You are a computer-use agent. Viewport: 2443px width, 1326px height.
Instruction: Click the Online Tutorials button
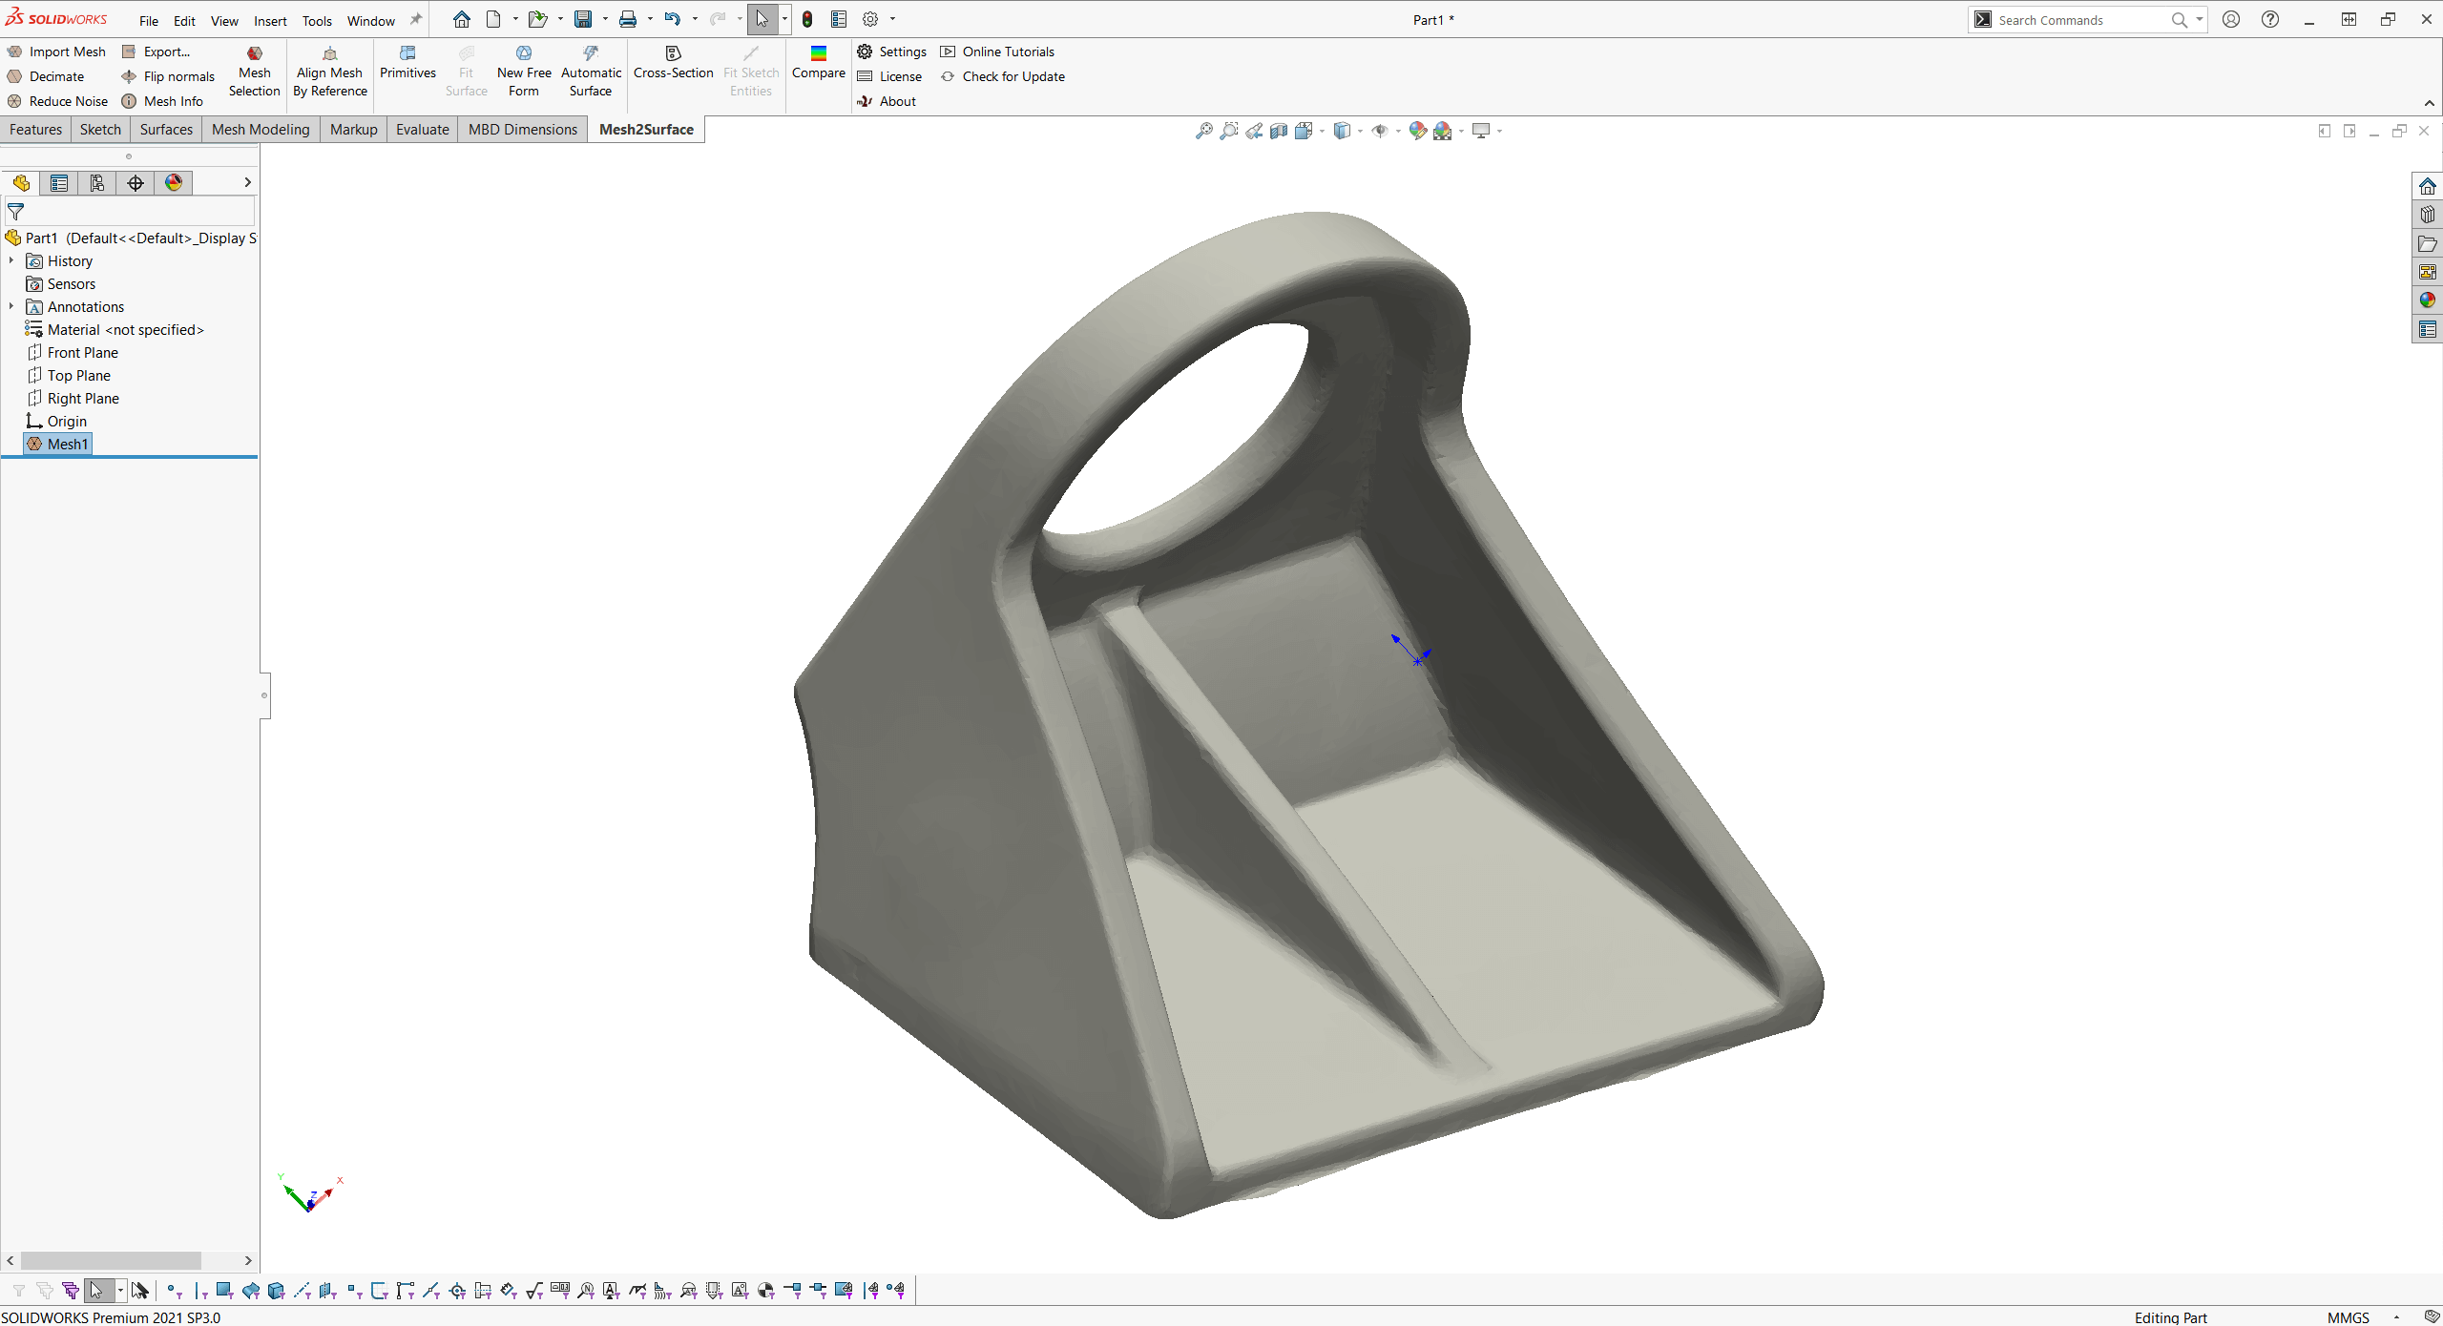coord(1008,51)
